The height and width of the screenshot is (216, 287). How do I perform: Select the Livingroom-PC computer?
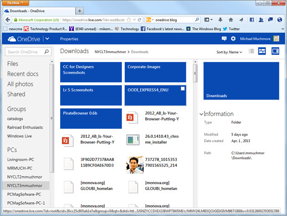pos(20,160)
